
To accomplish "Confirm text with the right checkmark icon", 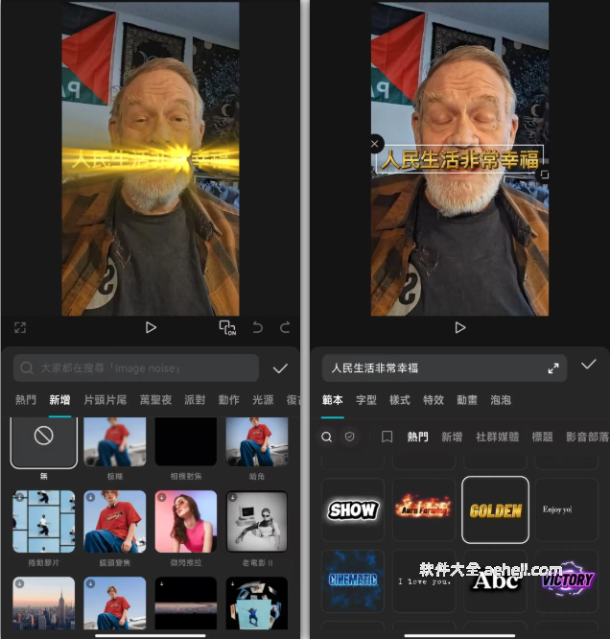I will pos(588,365).
